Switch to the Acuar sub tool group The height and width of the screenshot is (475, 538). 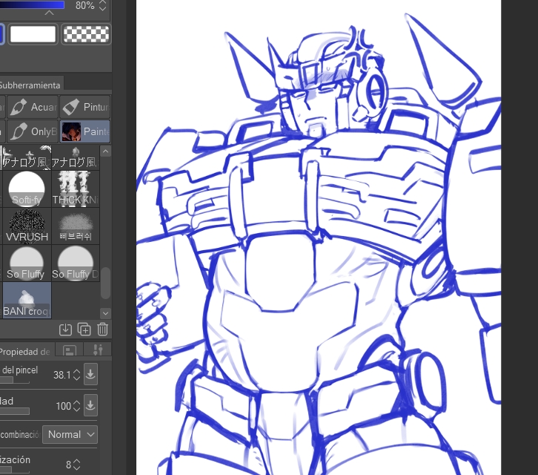32,107
